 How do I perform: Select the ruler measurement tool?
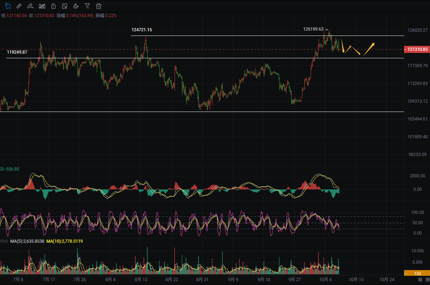tap(19, 6)
